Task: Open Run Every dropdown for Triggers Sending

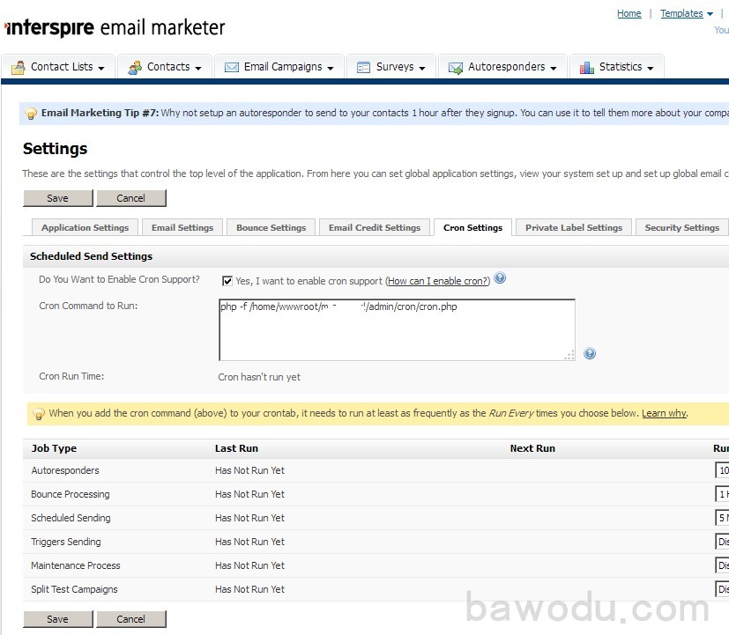Action: click(722, 541)
